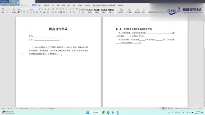Clear formatting with eraser icon

point(45,9)
